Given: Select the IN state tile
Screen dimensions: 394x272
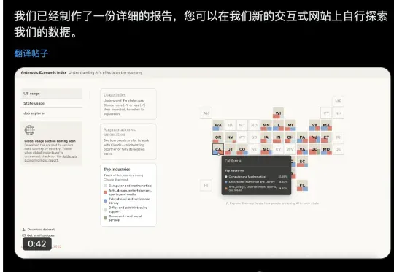Looking at the screenshot, I should point(278,137).
